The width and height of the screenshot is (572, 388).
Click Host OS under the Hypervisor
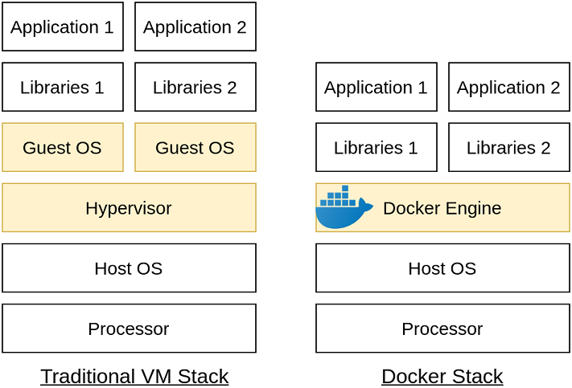tap(129, 268)
